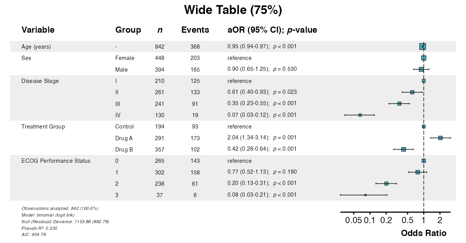Click the Stage II odds ratio marker
The height and width of the screenshot is (243, 466).
click(412, 92)
